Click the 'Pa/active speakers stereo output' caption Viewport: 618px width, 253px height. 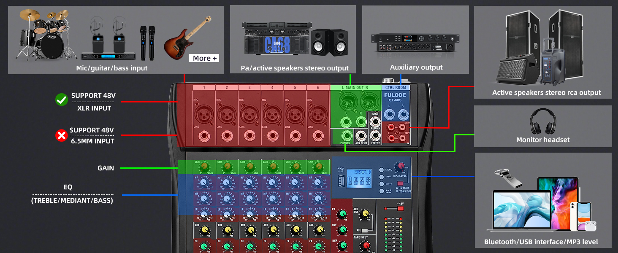pyautogui.click(x=295, y=68)
